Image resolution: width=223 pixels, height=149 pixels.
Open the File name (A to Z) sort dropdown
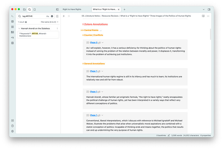point(49,22)
